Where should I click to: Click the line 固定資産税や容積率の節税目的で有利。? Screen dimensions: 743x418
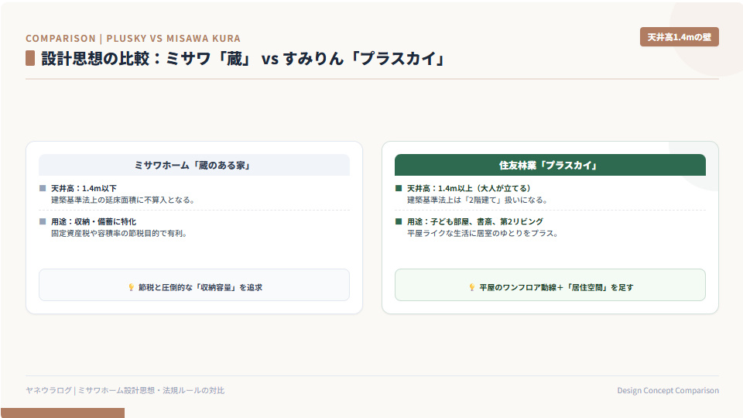(119, 233)
